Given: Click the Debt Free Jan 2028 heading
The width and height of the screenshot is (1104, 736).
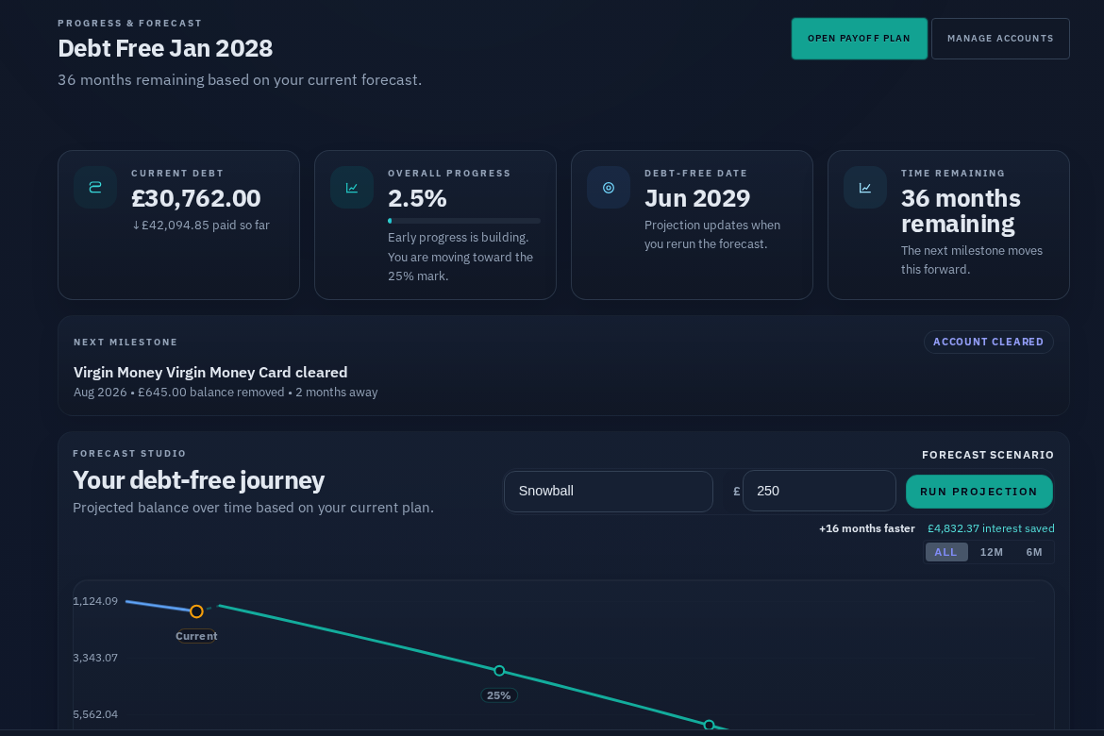Looking at the screenshot, I should (x=165, y=49).
